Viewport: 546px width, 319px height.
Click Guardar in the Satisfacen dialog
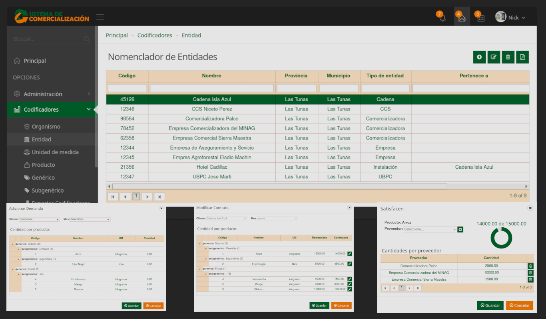click(x=490, y=305)
